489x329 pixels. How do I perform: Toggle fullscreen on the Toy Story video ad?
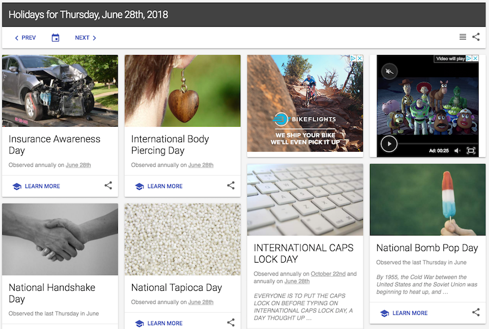(471, 151)
